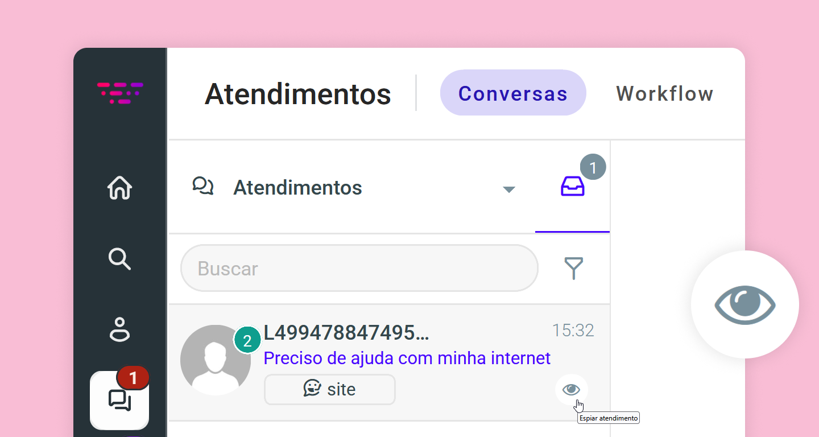The image size is (819, 437).
Task: Click the large eye icon in white circle
Action: [x=744, y=304]
